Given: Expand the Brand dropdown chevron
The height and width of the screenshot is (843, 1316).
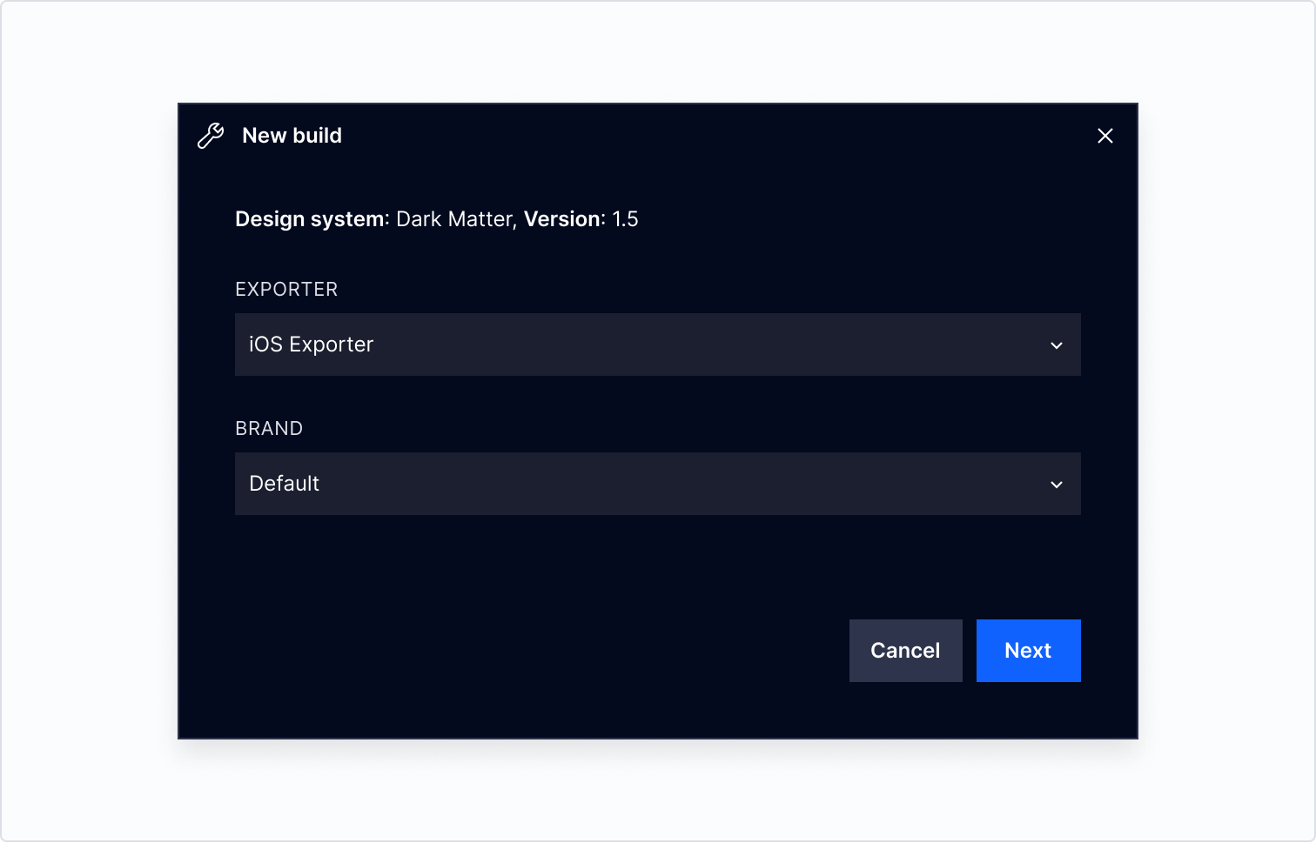Looking at the screenshot, I should tap(1056, 485).
